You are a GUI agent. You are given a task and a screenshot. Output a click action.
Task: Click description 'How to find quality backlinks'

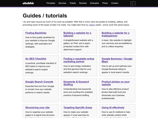[40, 42]
